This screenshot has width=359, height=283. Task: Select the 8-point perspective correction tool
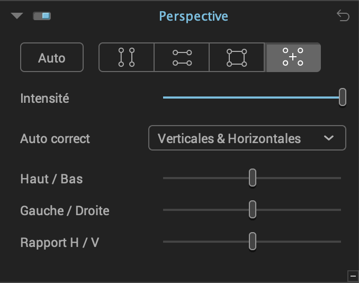click(293, 57)
